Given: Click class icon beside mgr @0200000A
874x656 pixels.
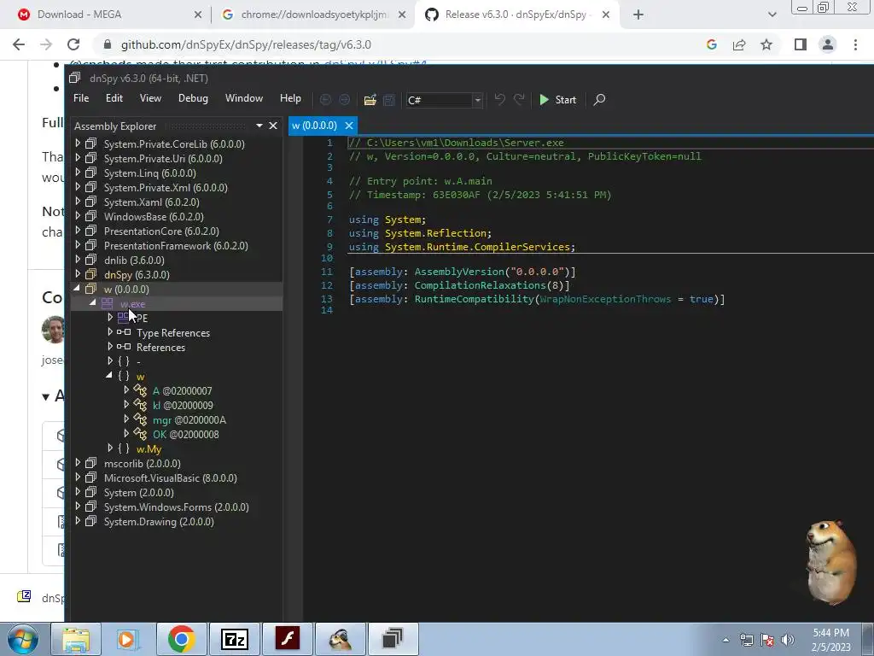Looking at the screenshot, I should coord(141,420).
